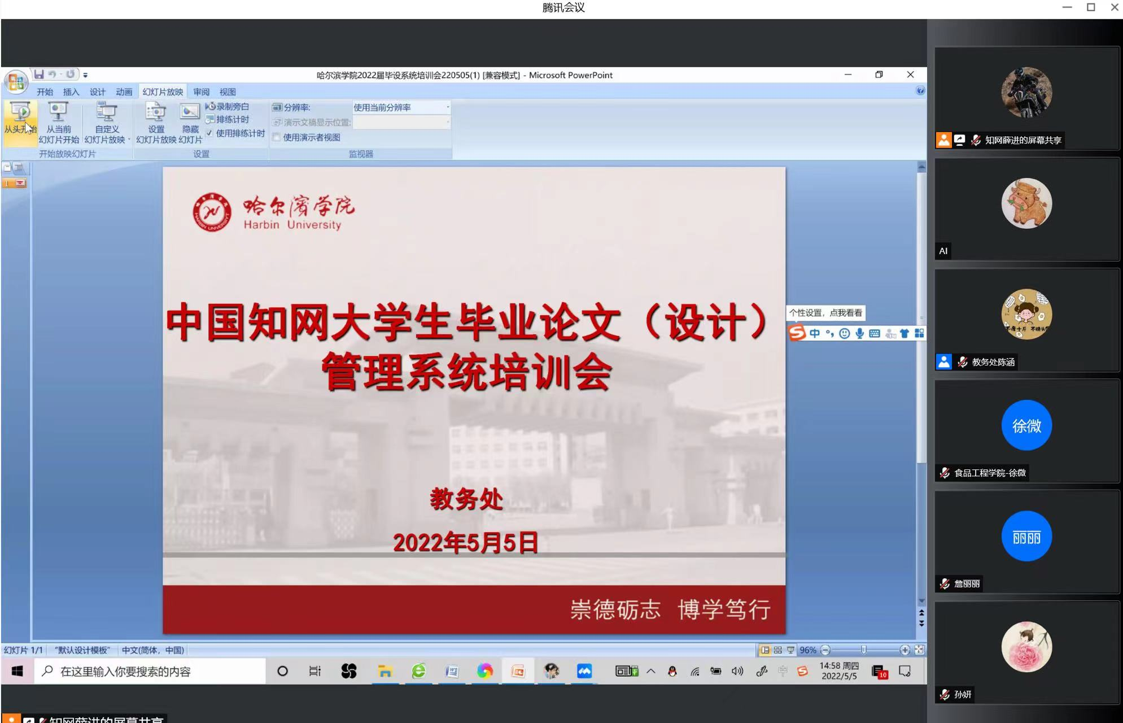Click the 96% zoom level text
1123x723 pixels.
pos(807,650)
